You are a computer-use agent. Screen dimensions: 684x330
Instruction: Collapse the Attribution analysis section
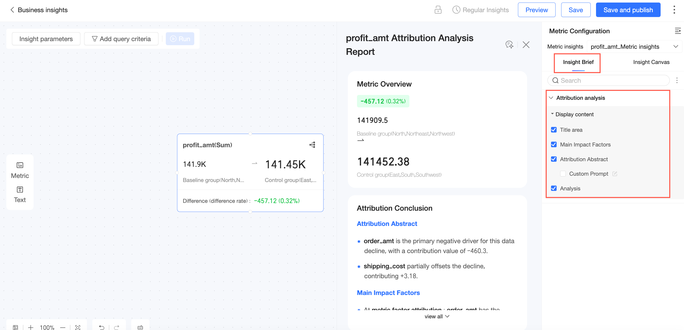551,98
